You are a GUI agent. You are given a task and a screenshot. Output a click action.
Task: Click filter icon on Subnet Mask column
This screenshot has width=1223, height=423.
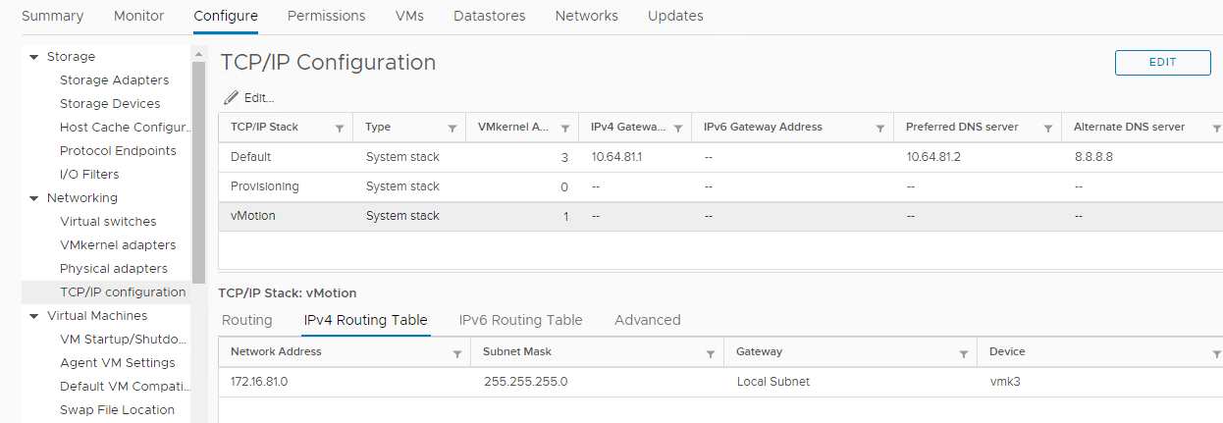click(x=710, y=353)
